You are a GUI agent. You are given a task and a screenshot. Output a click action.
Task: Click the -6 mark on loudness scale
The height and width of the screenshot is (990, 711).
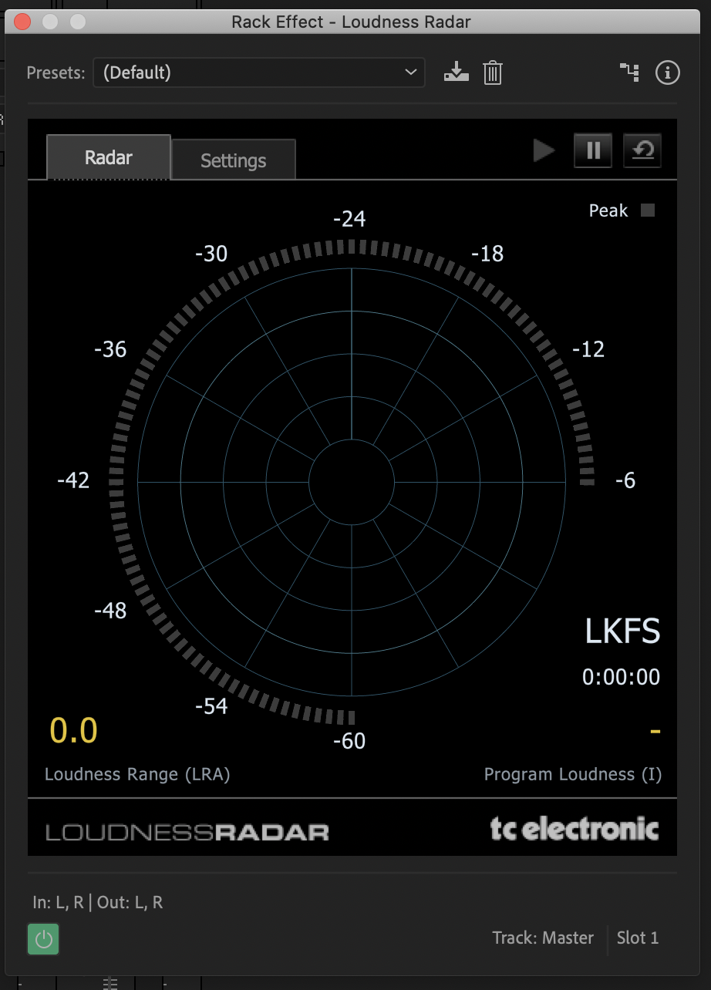click(626, 480)
